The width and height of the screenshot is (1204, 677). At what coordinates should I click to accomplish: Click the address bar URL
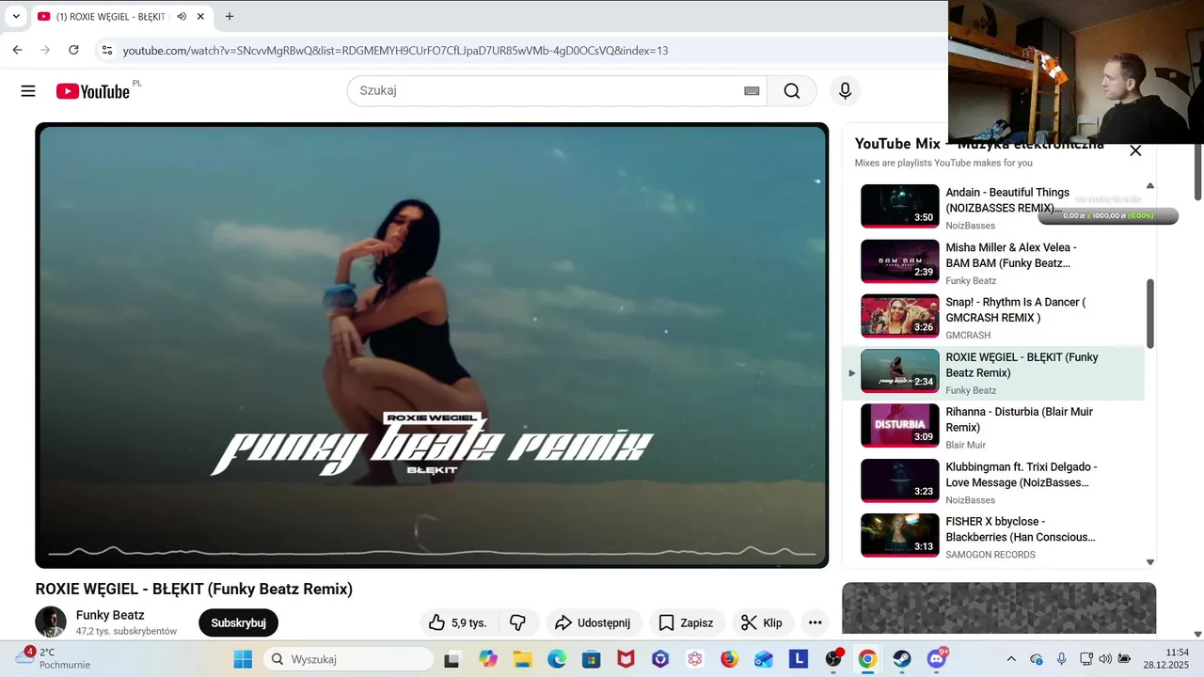(395, 50)
